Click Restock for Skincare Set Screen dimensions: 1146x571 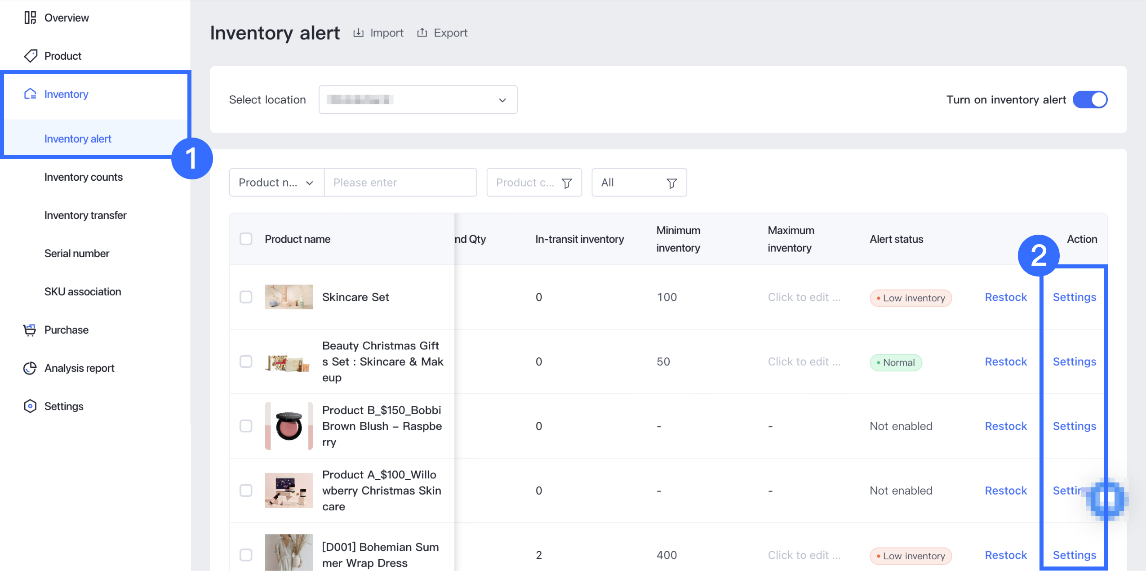click(1005, 297)
